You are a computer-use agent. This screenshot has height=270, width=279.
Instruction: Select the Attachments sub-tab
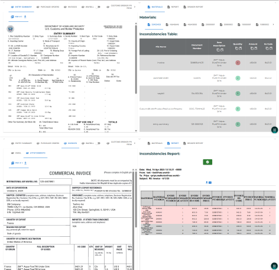coord(35,153)
